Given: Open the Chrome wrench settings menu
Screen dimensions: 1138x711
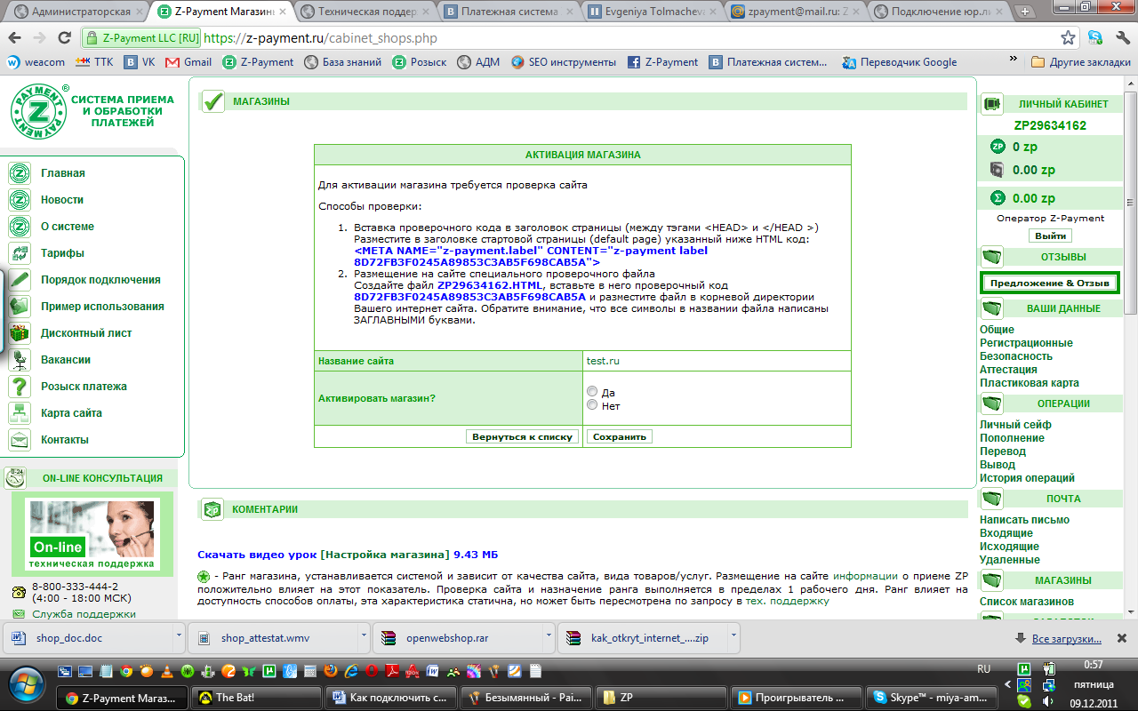Looking at the screenshot, I should [1121, 38].
